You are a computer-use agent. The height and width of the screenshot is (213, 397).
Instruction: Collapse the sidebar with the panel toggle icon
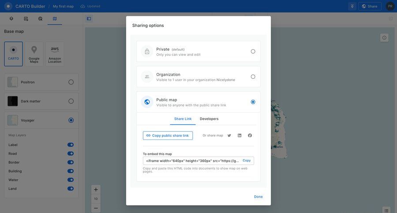tap(89, 18)
